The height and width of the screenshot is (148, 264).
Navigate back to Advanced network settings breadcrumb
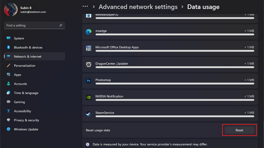point(138,7)
